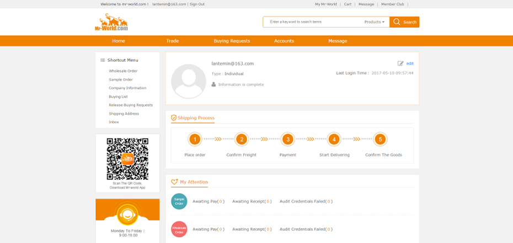Click step 5 Confirm The Goods circle

[x=380, y=139]
